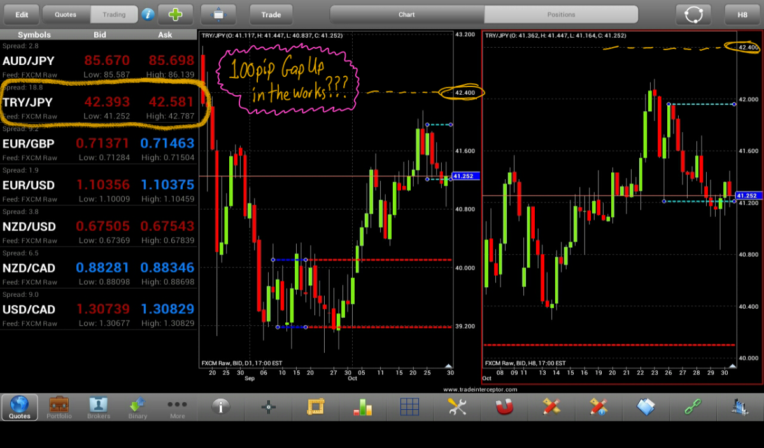Open the Portfolio briefcase tab
The height and width of the screenshot is (448, 764).
[x=59, y=407]
